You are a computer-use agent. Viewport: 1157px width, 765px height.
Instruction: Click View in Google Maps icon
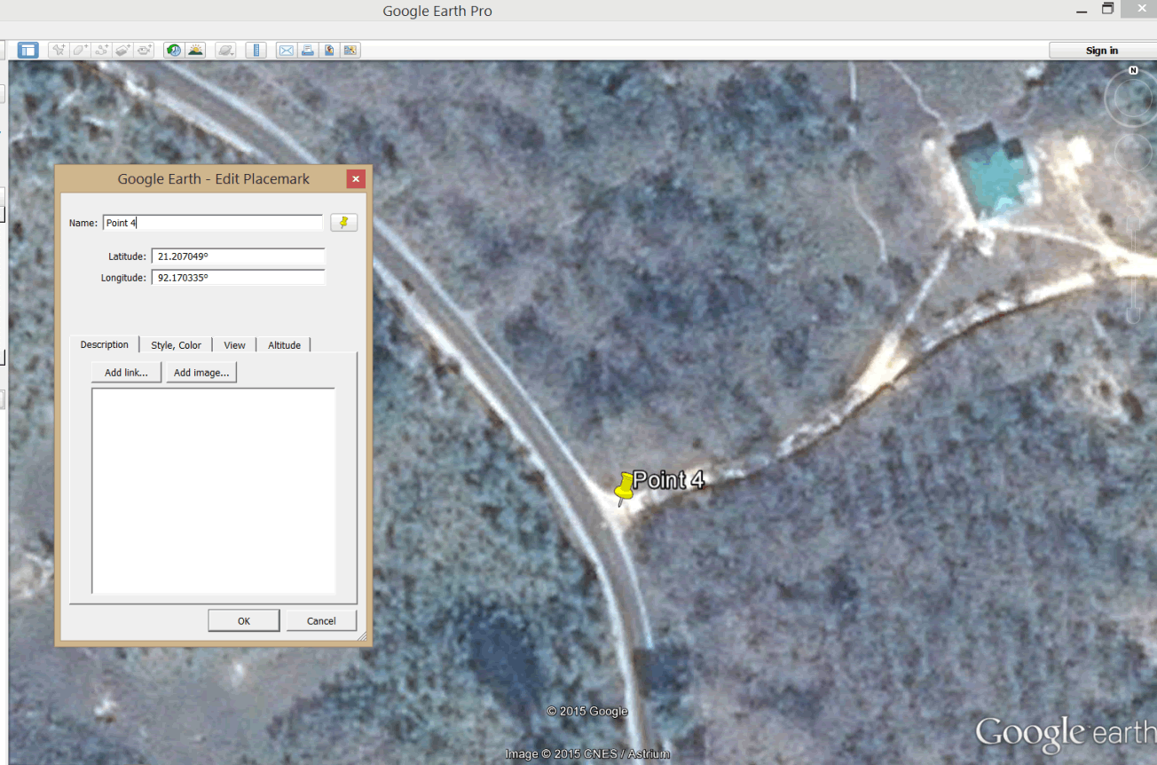pyautogui.click(x=350, y=50)
